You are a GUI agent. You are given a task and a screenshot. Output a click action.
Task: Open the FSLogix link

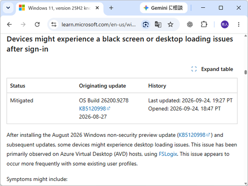(168, 154)
